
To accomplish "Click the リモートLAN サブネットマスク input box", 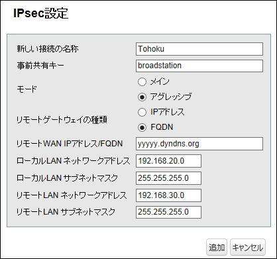I will pos(168,212).
